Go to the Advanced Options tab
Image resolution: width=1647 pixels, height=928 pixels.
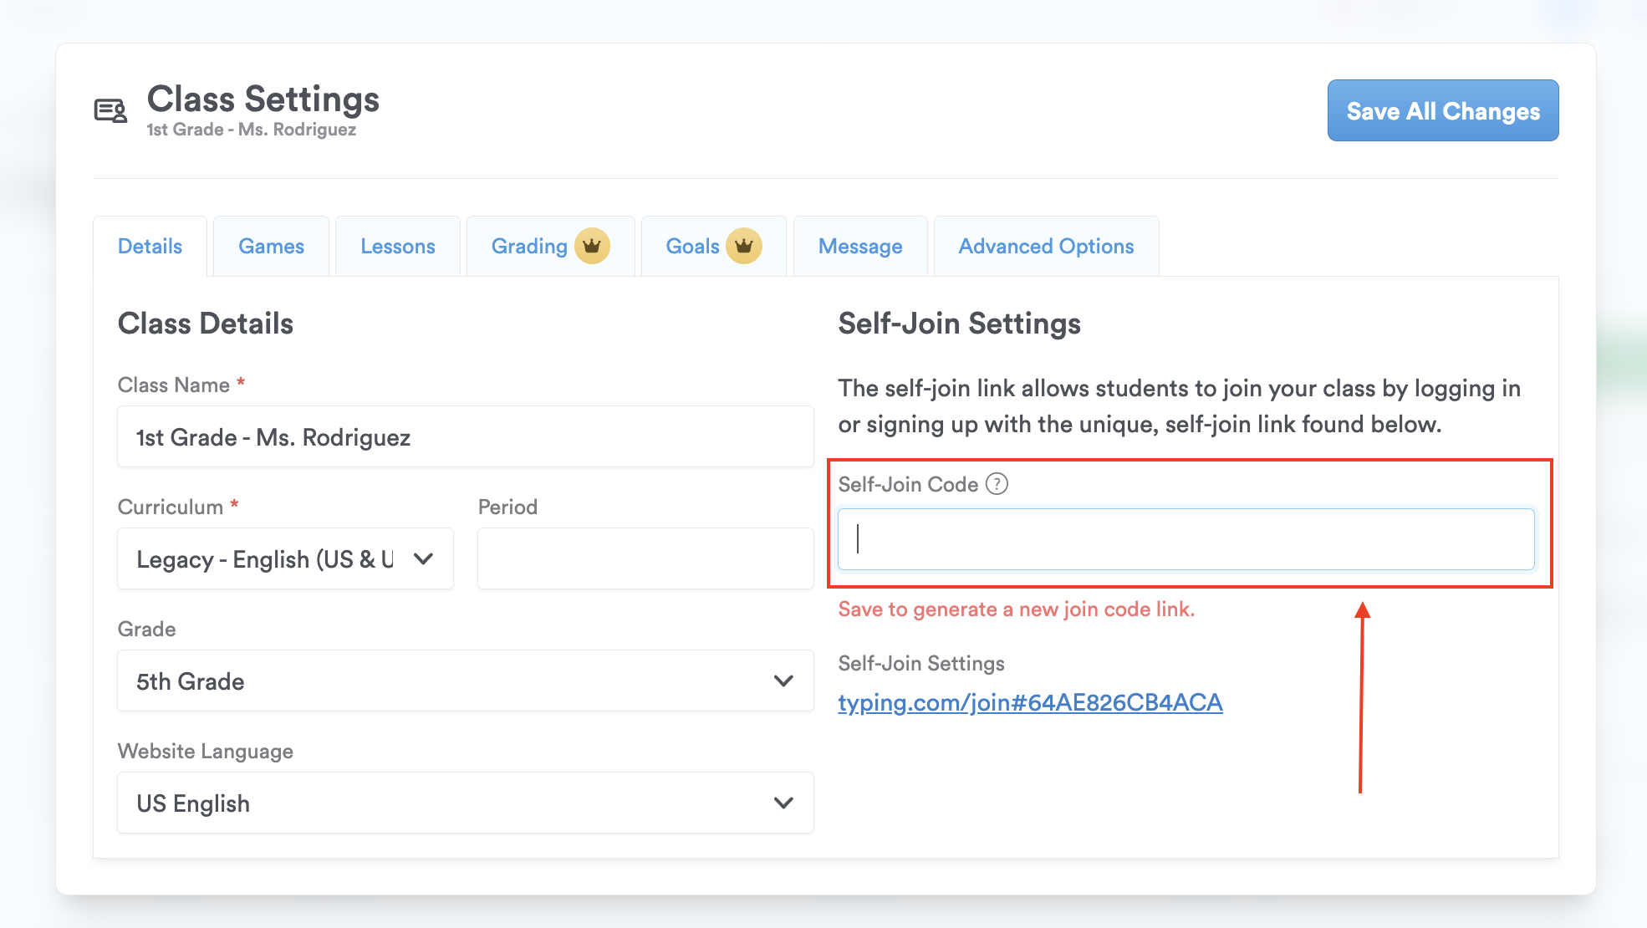1046,247
